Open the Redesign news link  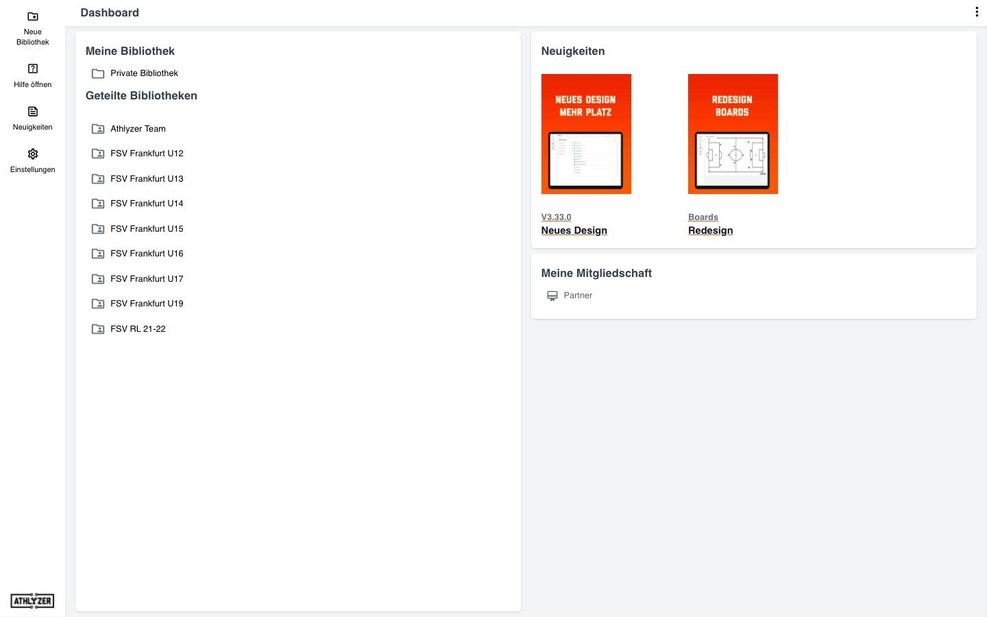pos(711,230)
